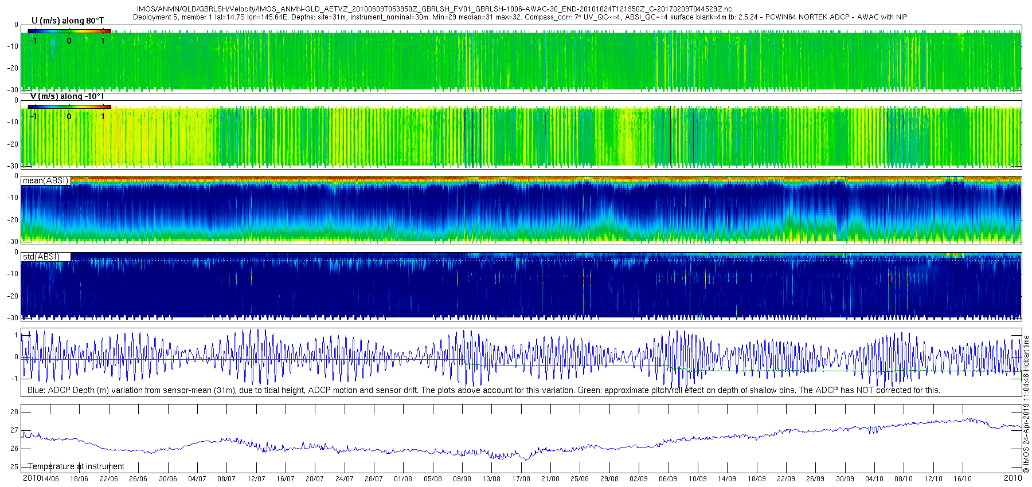Viewport: 1032px width, 487px height.
Task: Click the '22/09' date tick label
Action: tap(786, 479)
